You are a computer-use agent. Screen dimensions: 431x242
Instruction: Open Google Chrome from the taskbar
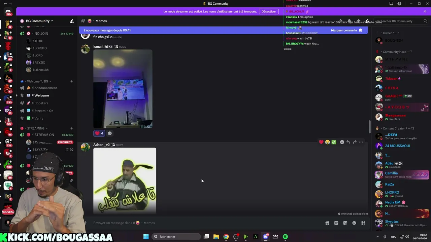pyautogui.click(x=226, y=237)
